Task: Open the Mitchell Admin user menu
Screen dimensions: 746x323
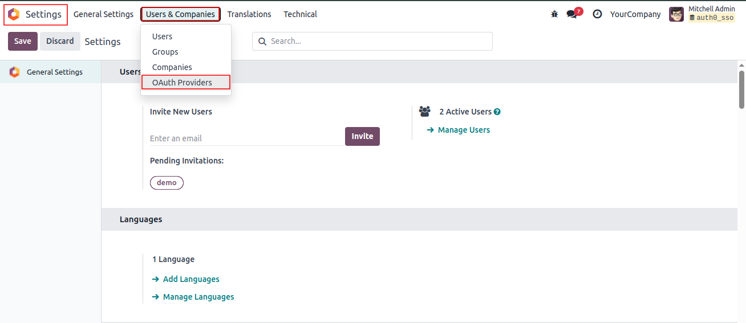Action: click(x=703, y=14)
